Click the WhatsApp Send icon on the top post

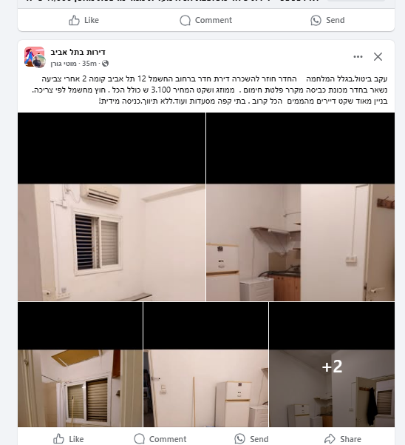[x=316, y=21]
